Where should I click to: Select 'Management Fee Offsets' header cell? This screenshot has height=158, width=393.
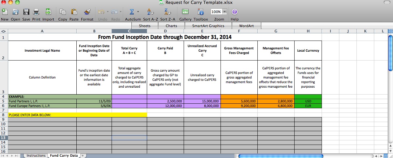coord(276,51)
